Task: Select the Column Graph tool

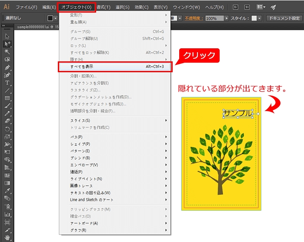Action: pos(7,214)
